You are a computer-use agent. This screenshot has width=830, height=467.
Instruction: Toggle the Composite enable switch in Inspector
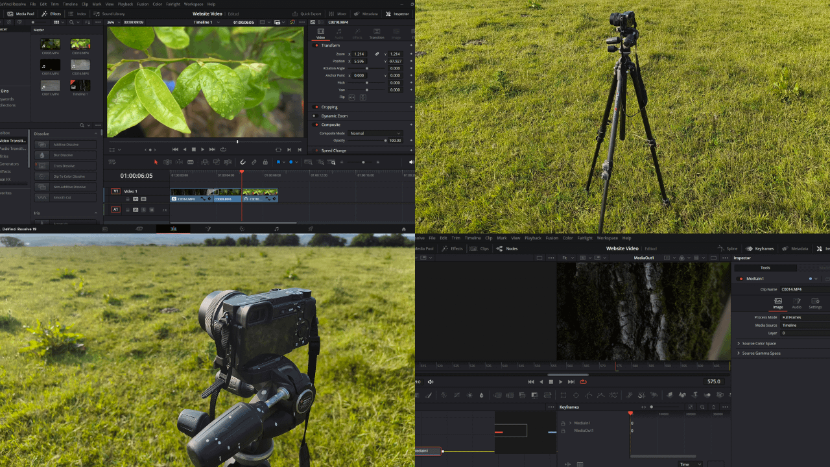[316, 125]
